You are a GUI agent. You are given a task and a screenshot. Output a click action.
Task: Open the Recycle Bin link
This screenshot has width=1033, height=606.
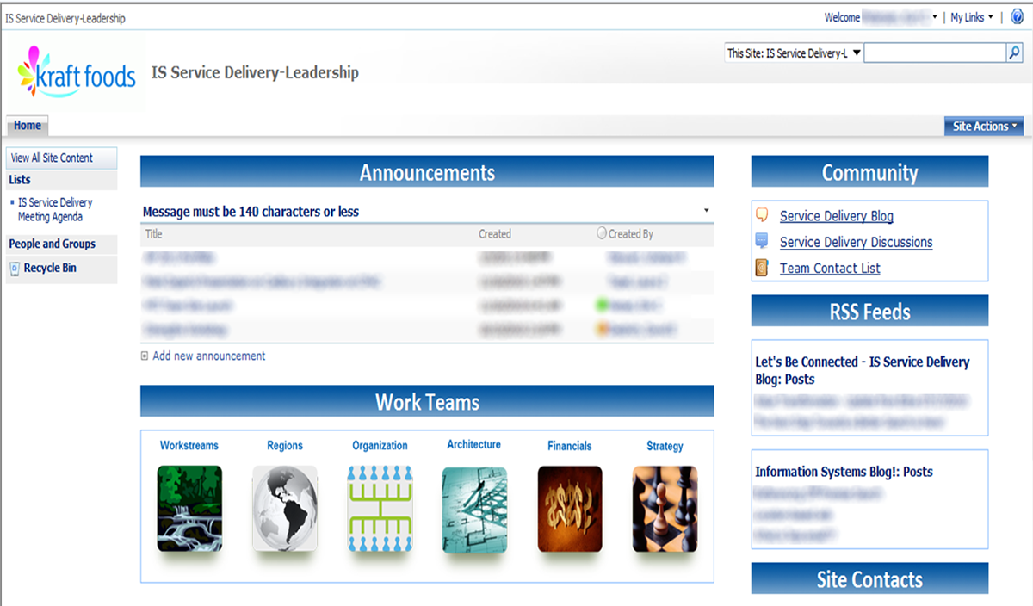50,268
